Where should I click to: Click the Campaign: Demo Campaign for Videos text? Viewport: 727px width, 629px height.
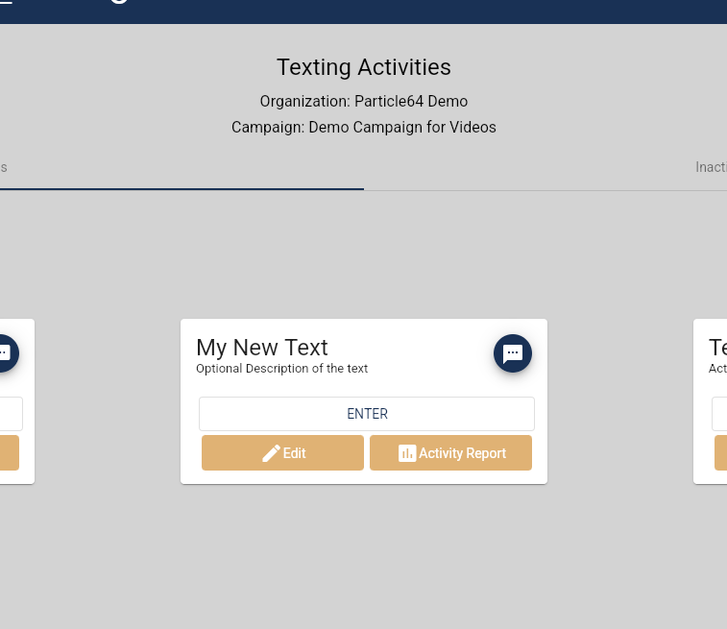[x=363, y=127]
